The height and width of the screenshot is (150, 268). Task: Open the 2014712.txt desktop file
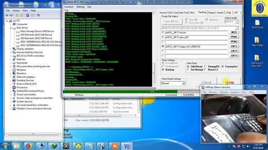(x=257, y=24)
